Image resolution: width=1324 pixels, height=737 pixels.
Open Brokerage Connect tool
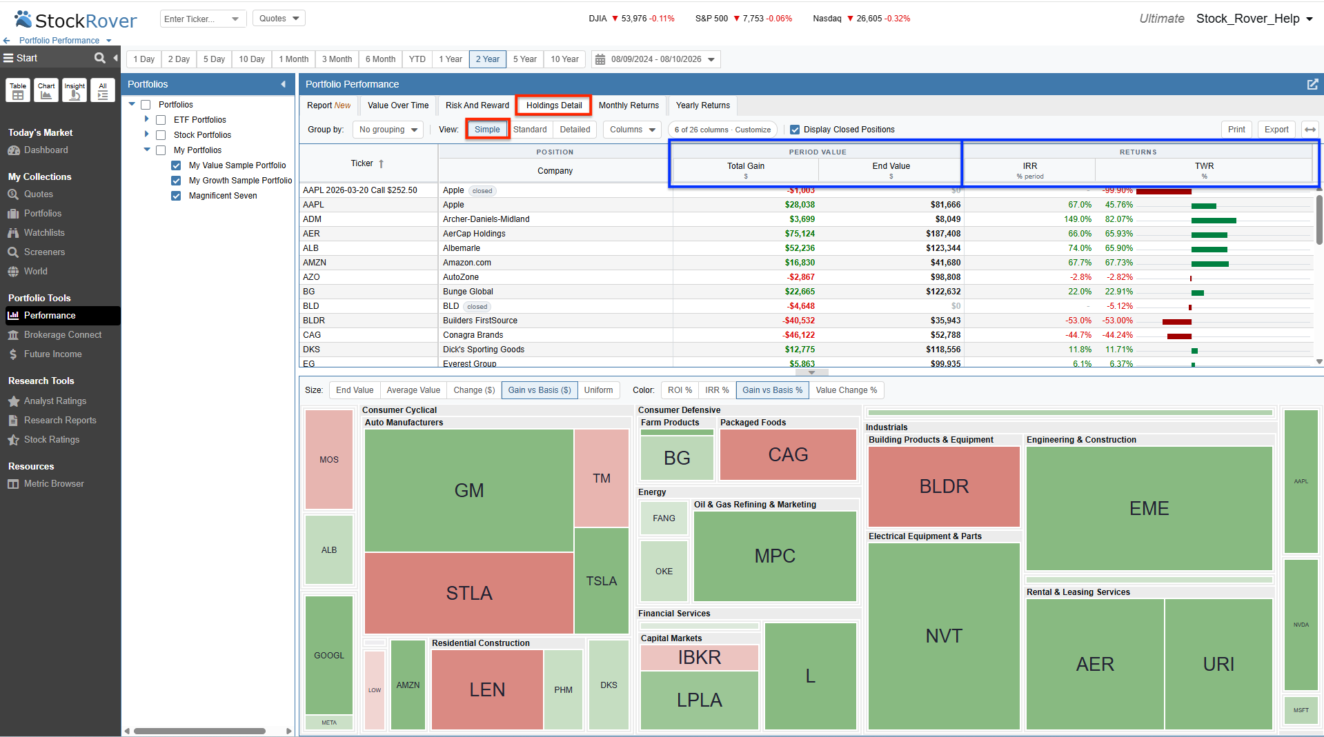pos(62,335)
